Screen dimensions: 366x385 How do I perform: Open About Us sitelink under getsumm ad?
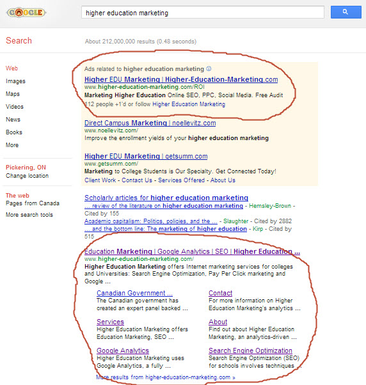(223, 180)
